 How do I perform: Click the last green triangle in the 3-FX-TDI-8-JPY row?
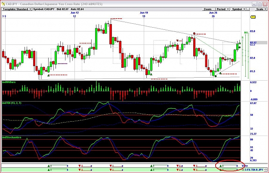pyautogui.click(x=220, y=170)
